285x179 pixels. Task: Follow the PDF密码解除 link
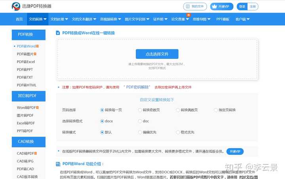(137, 87)
